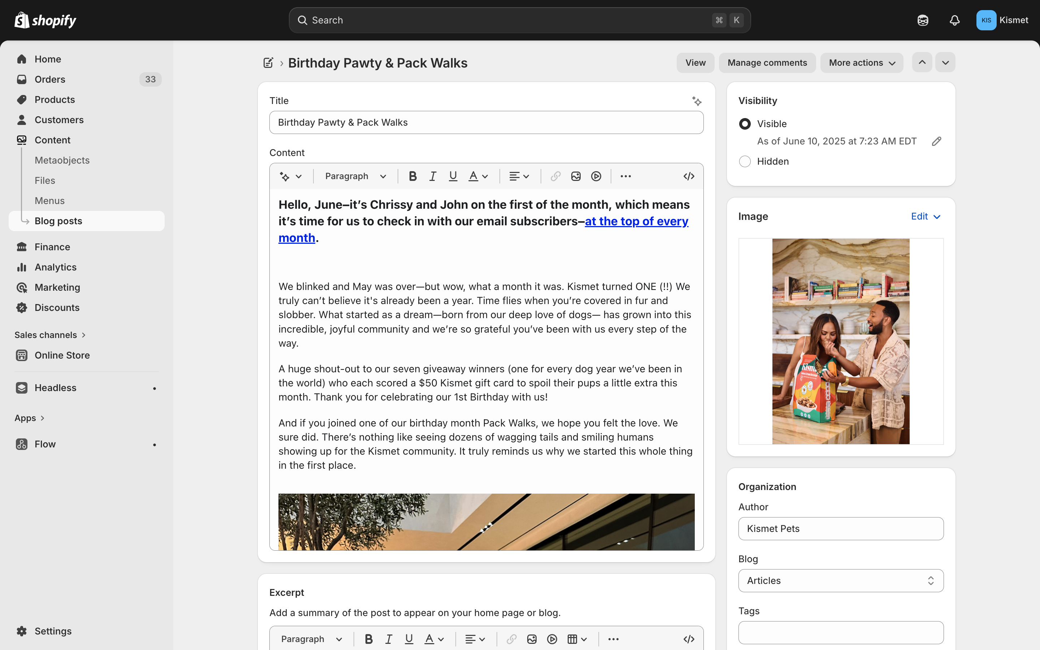Click the Manage comments button
This screenshot has height=650, width=1040.
click(x=767, y=62)
